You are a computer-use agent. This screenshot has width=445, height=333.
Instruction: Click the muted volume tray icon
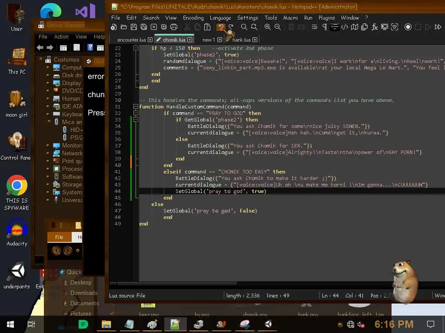pyautogui.click(x=361, y=324)
